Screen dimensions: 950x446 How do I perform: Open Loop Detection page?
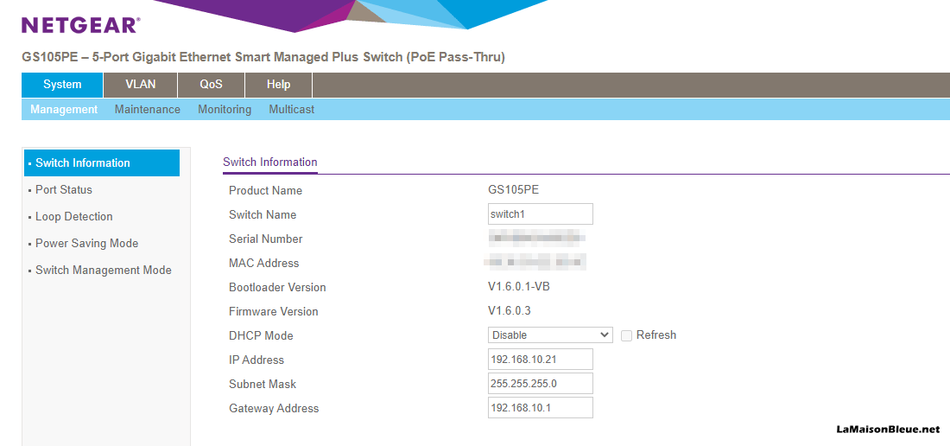[74, 216]
